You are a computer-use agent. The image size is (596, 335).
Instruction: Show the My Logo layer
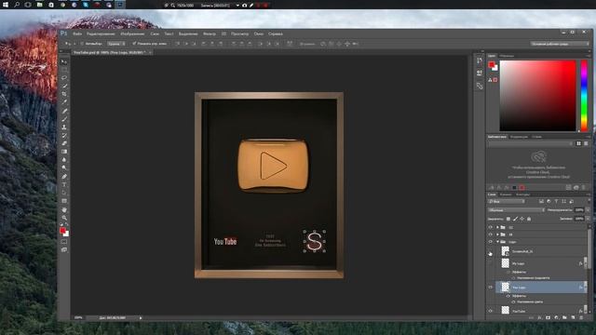[x=491, y=263]
